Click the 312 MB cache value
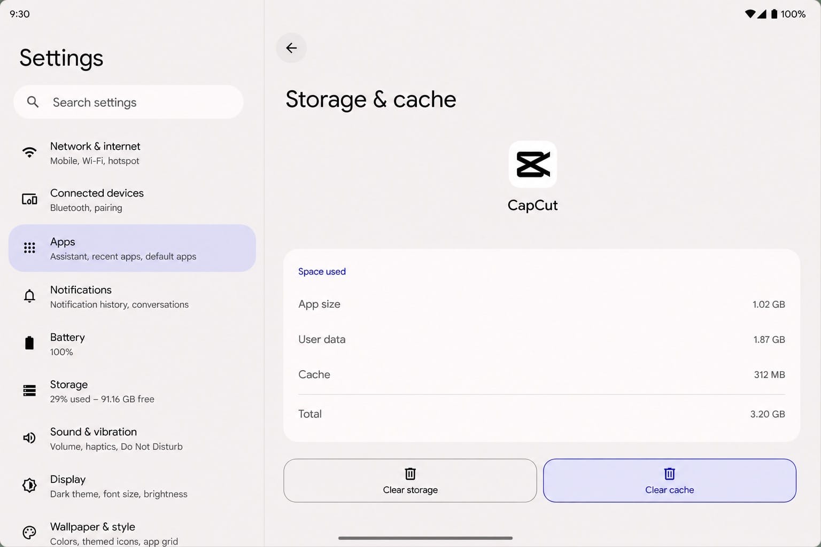Screen dimensions: 821x547 (x=770, y=375)
